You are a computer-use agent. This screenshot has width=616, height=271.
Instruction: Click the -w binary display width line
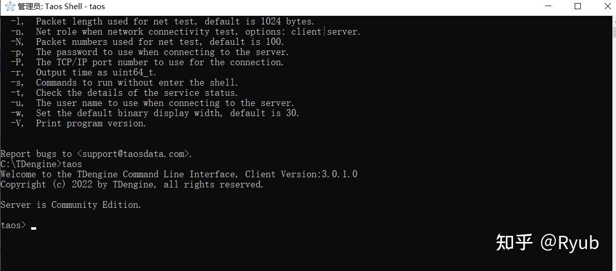(x=167, y=113)
